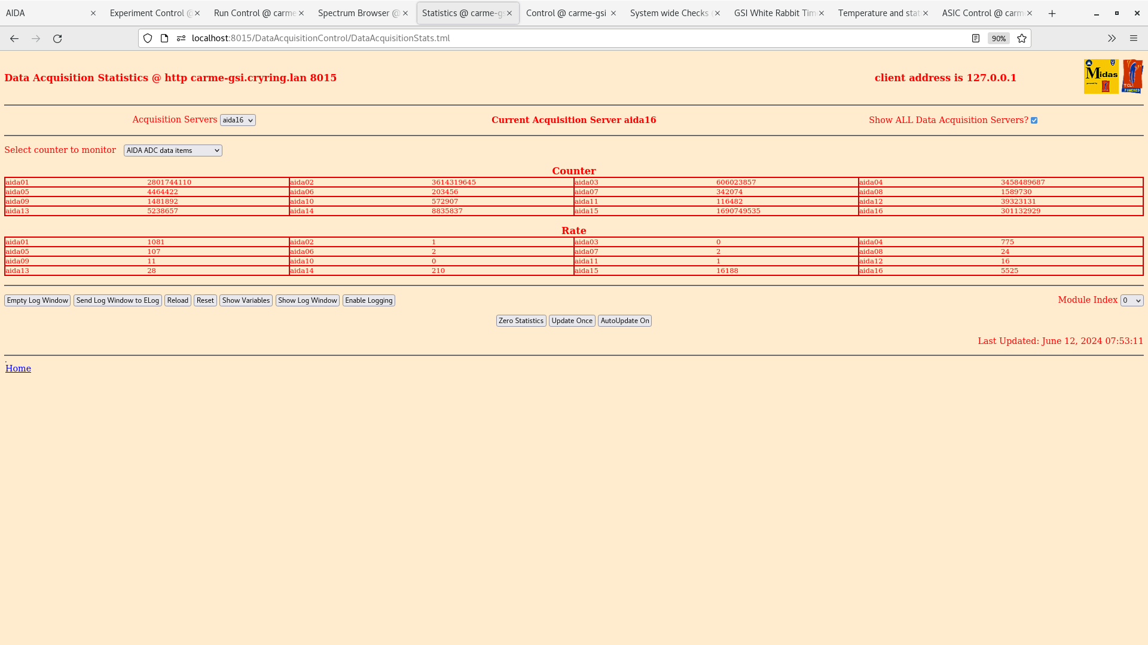Click Send Log Window to ELog icon
The image size is (1148, 645).
tap(117, 300)
